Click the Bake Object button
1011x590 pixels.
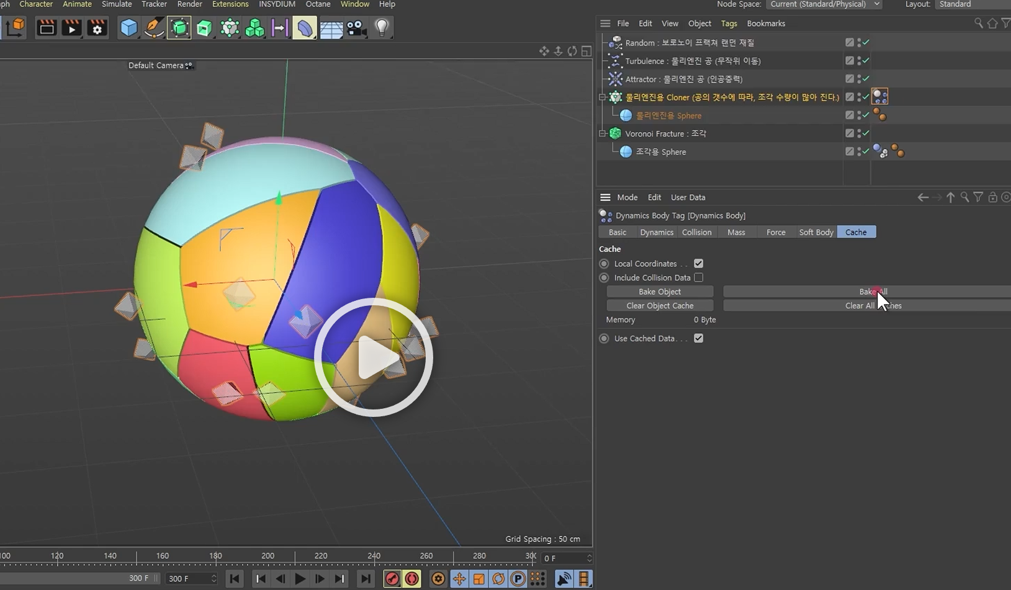[x=660, y=292]
